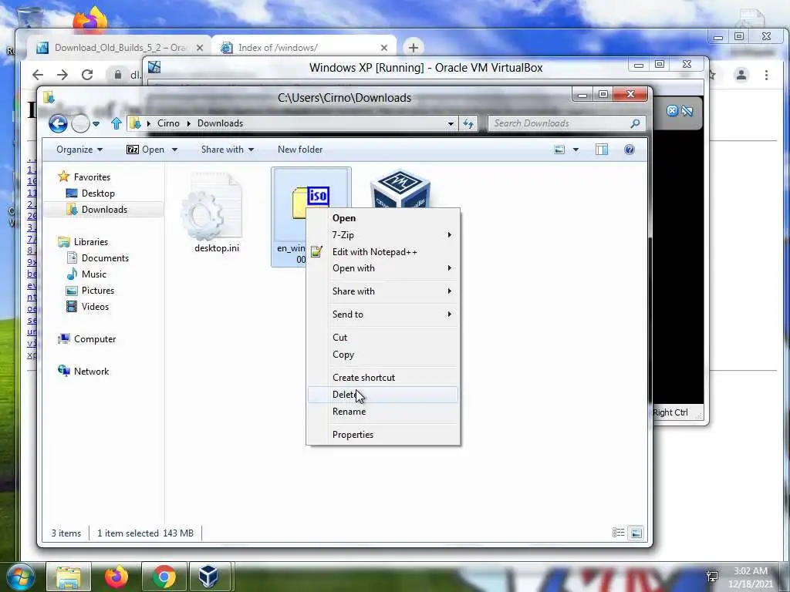Expand Send to submenu

[383, 314]
